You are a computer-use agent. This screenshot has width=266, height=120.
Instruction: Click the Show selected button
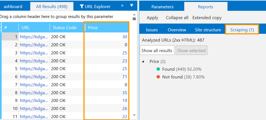191,50
